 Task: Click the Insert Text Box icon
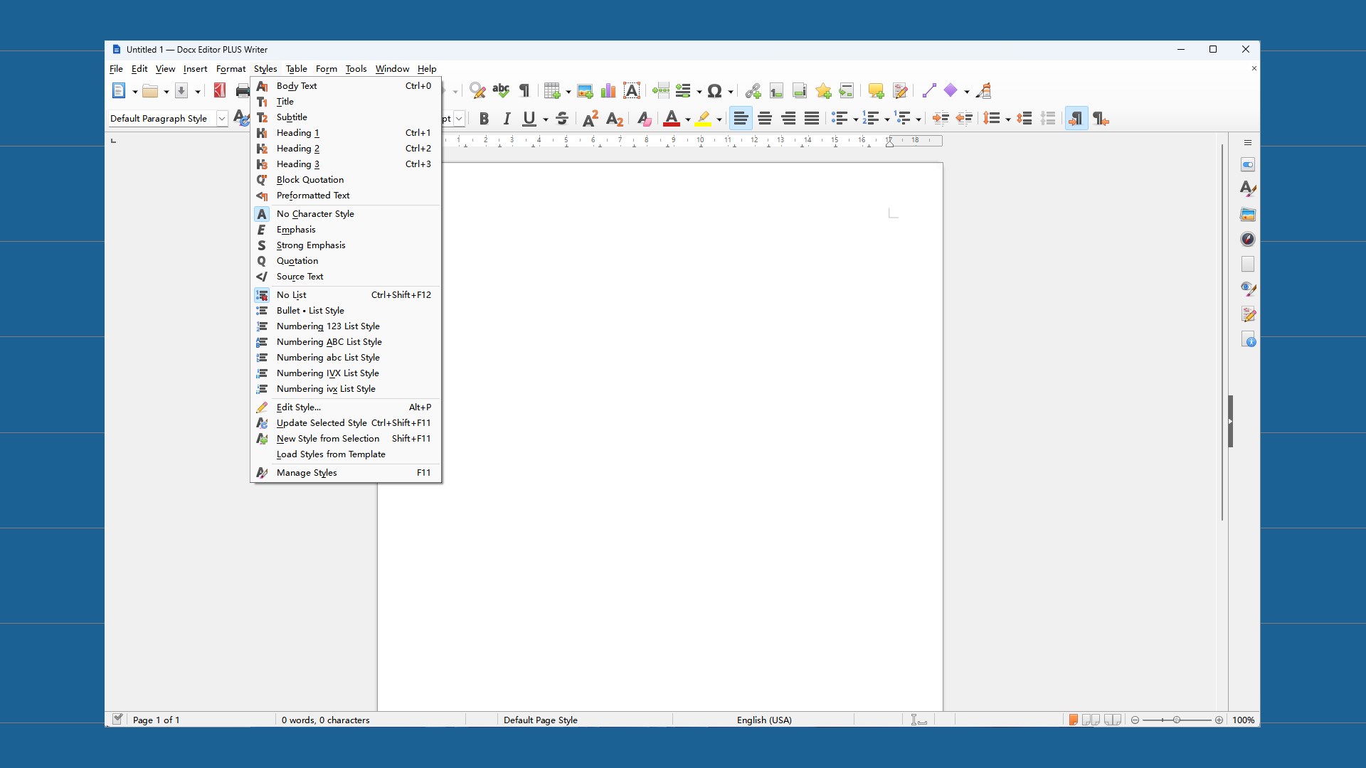[x=632, y=91]
